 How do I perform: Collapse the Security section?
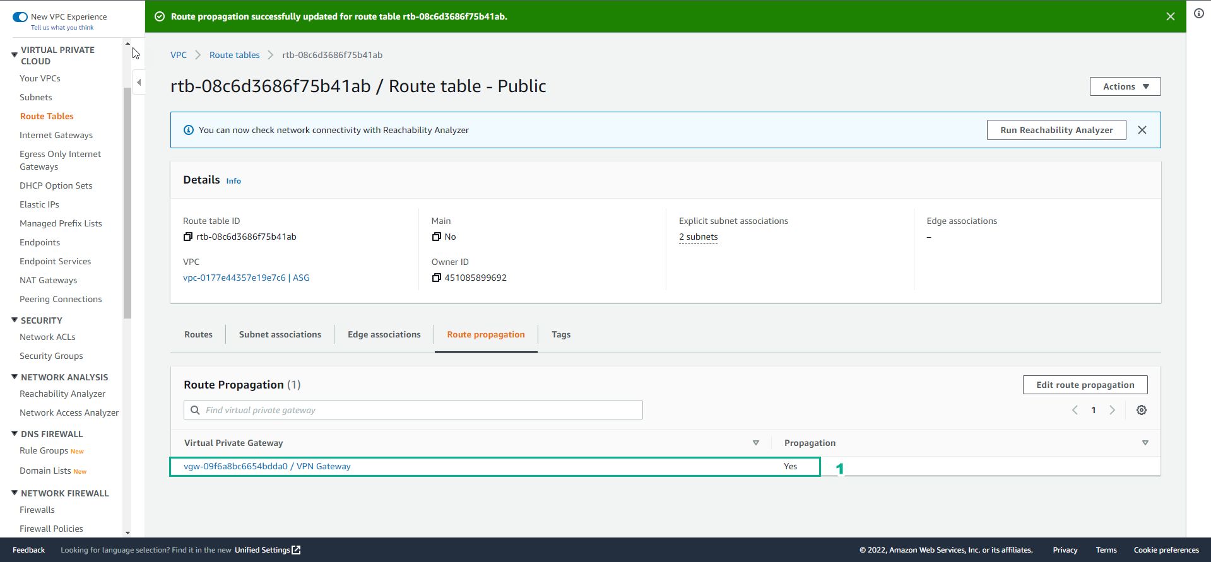15,320
